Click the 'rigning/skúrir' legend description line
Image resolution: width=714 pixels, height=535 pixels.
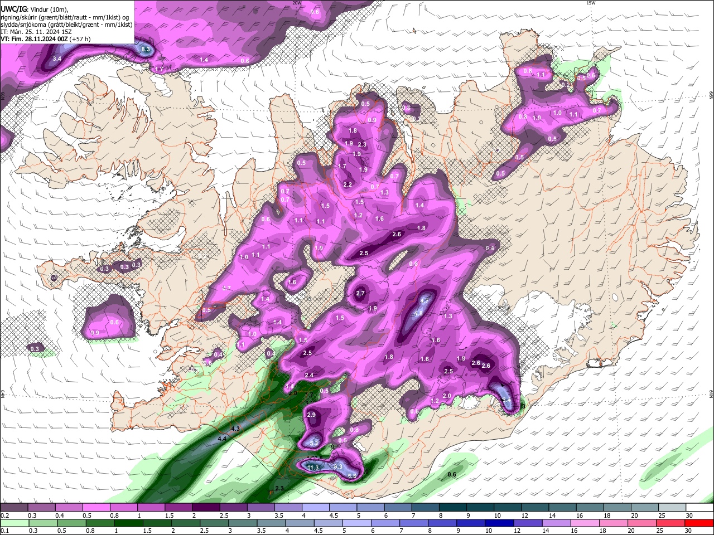pyautogui.click(x=65, y=17)
